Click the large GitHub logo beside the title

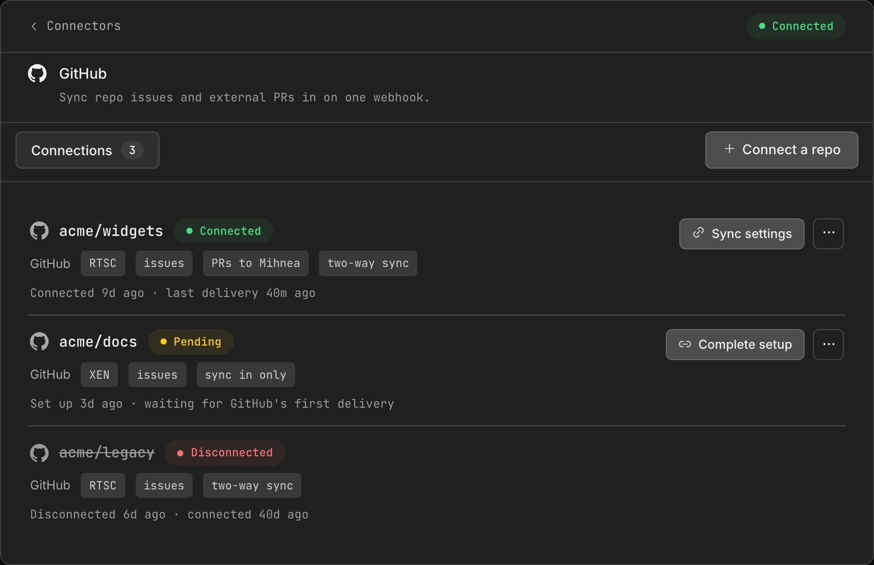37,73
